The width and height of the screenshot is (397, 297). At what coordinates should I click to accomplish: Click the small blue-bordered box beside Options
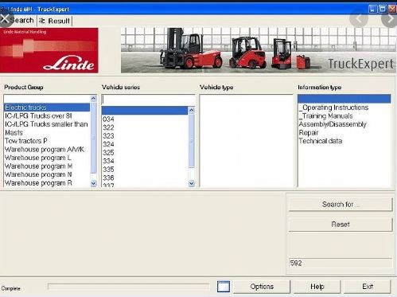click(x=224, y=287)
